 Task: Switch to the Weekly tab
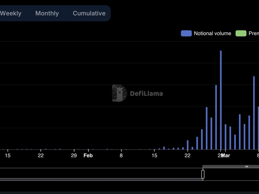coord(11,13)
